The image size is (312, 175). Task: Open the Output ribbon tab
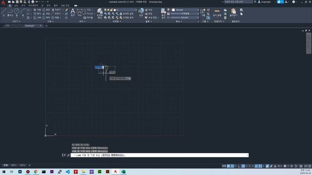(x=56, y=5)
